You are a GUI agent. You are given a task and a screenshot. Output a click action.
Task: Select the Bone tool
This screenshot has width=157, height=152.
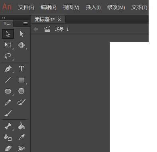[8, 126]
